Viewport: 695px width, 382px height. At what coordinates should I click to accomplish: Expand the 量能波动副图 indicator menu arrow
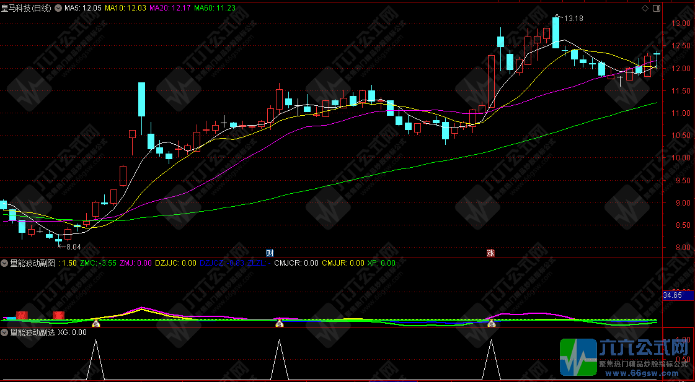coord(5,263)
